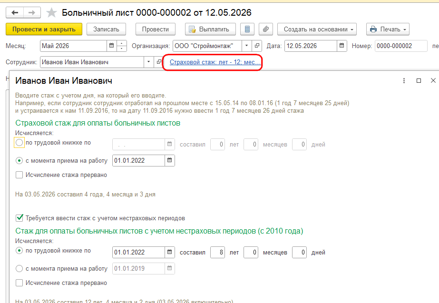This screenshot has width=439, height=303.
Task: Click the 'месяцев' field in нестраховых периодов section
Action: [251, 252]
